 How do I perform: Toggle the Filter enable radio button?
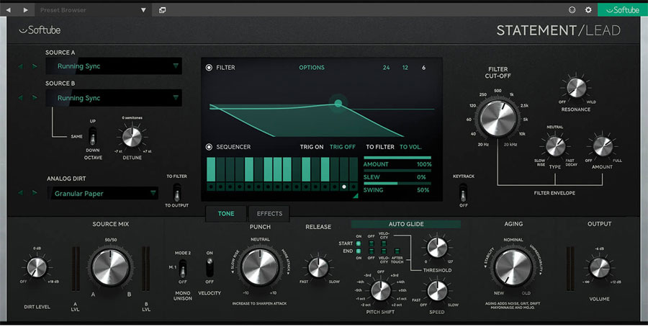click(209, 68)
